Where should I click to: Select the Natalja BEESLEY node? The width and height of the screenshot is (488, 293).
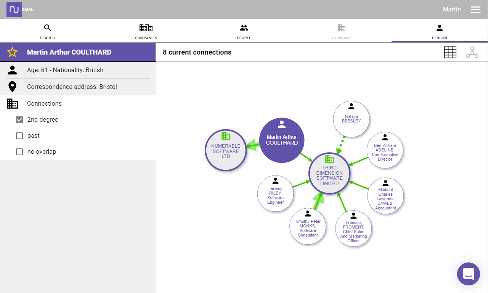click(351, 119)
